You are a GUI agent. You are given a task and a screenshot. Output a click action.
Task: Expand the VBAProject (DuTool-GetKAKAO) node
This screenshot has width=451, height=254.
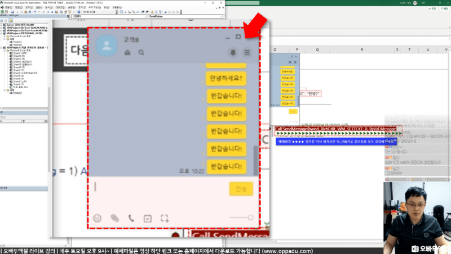(2, 28)
